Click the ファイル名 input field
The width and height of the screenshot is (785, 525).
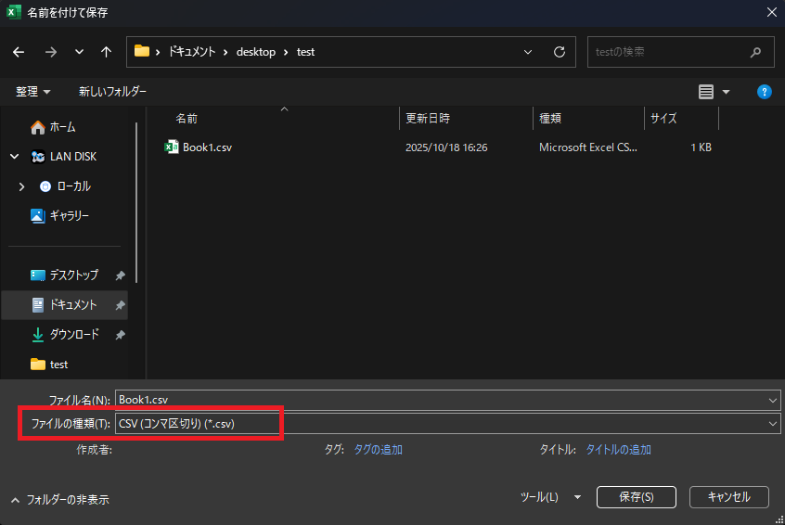[x=441, y=400]
